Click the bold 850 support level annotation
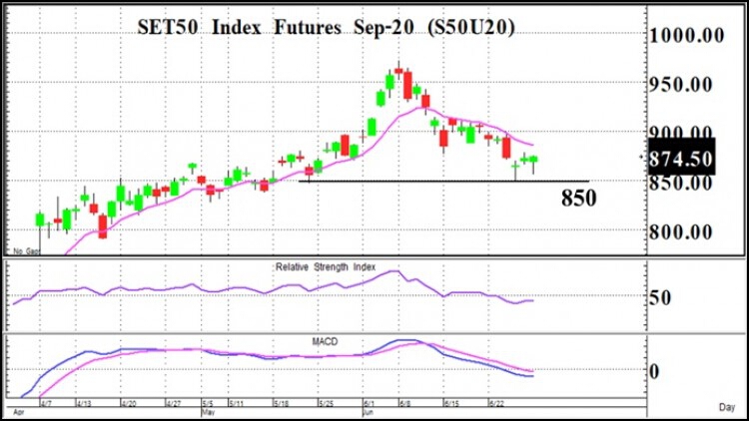This screenshot has width=749, height=421. point(578,199)
